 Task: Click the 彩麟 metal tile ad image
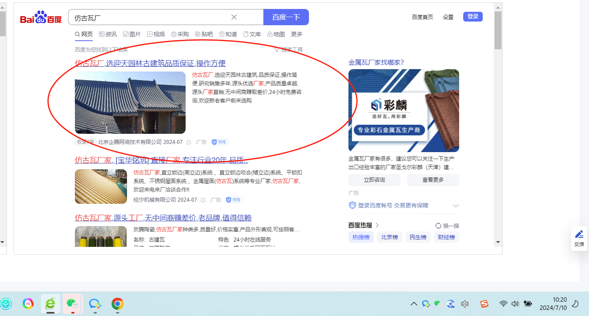pos(404,111)
